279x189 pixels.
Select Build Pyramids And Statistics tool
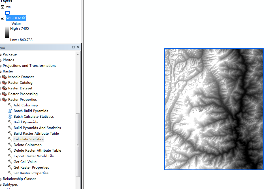pos(37,128)
